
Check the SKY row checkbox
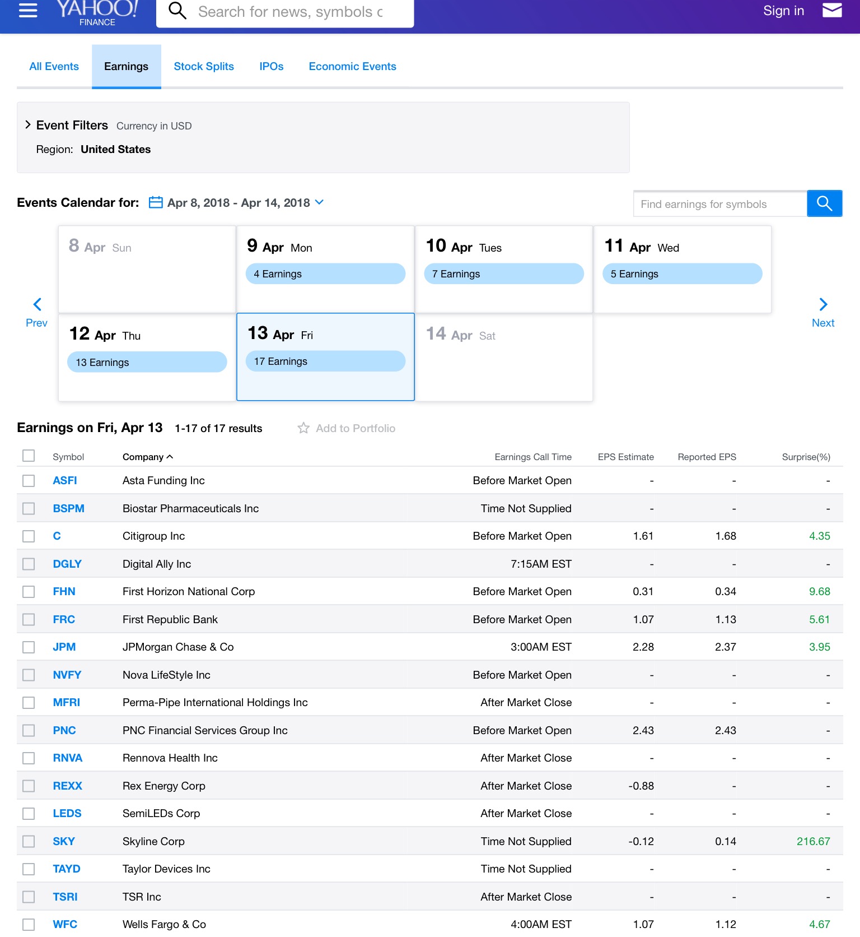tap(29, 841)
